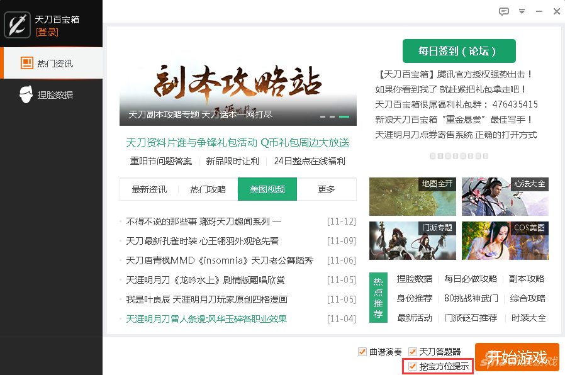Open the 24日整点在线福利 link
This screenshot has height=375, width=565.
[x=310, y=161]
